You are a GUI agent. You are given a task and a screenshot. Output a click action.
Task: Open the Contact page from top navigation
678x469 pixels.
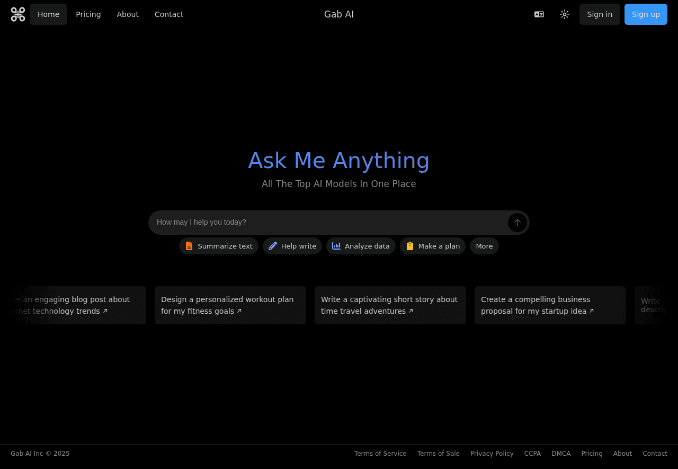tap(169, 14)
